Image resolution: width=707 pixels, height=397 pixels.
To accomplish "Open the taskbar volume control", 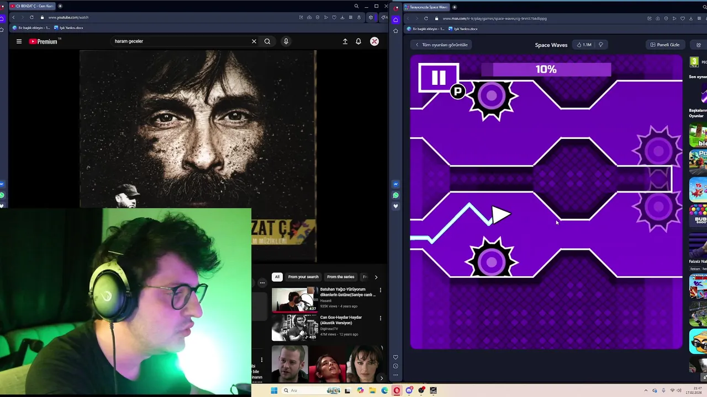I will tap(678, 390).
